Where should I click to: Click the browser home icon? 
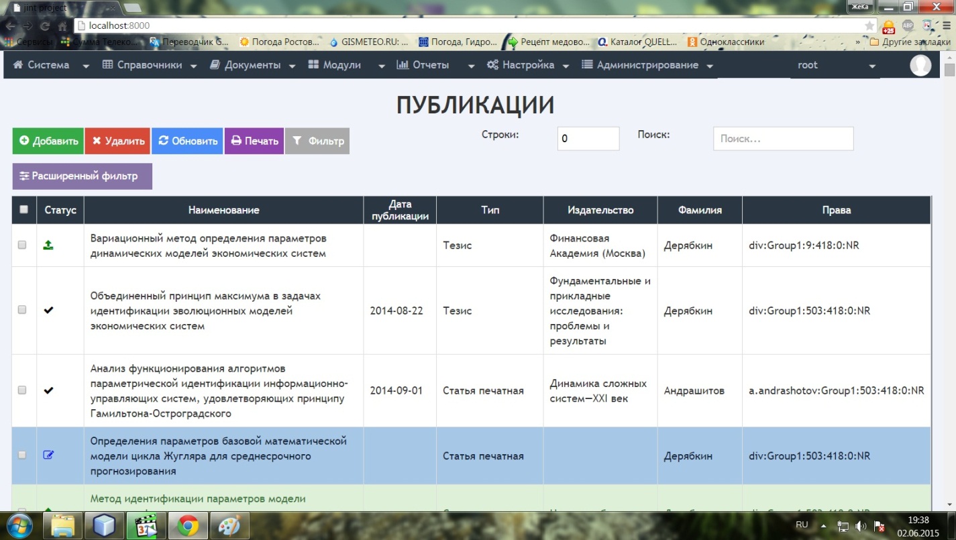(x=62, y=25)
